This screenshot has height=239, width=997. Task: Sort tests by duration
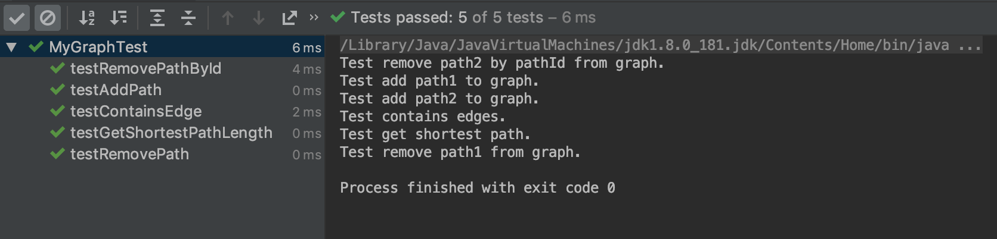pos(119,18)
